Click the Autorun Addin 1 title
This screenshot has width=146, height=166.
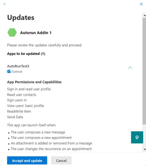pyautogui.click(x=36, y=33)
